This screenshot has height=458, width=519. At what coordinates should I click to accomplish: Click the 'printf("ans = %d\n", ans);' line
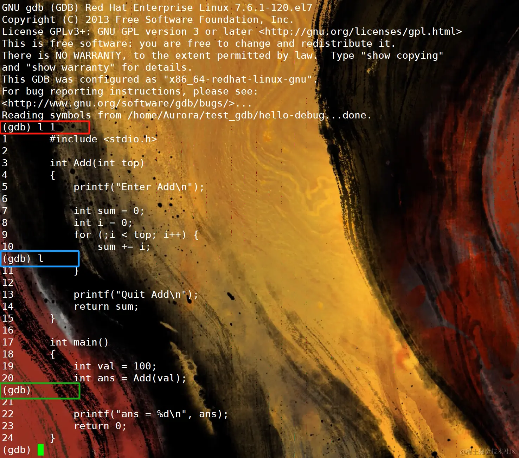(151, 414)
